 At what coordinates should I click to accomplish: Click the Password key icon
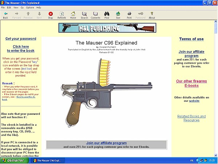click(140, 14)
